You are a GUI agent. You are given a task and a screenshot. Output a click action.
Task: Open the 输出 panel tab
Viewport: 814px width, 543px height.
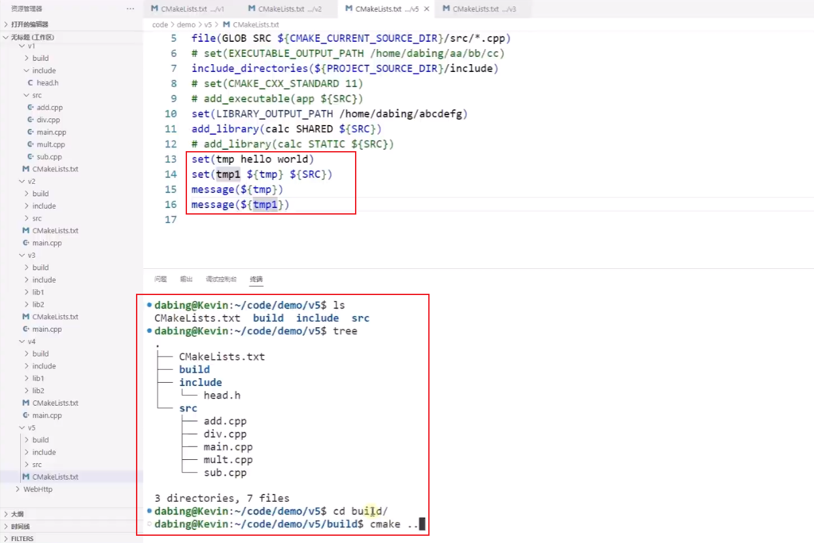[x=185, y=278]
